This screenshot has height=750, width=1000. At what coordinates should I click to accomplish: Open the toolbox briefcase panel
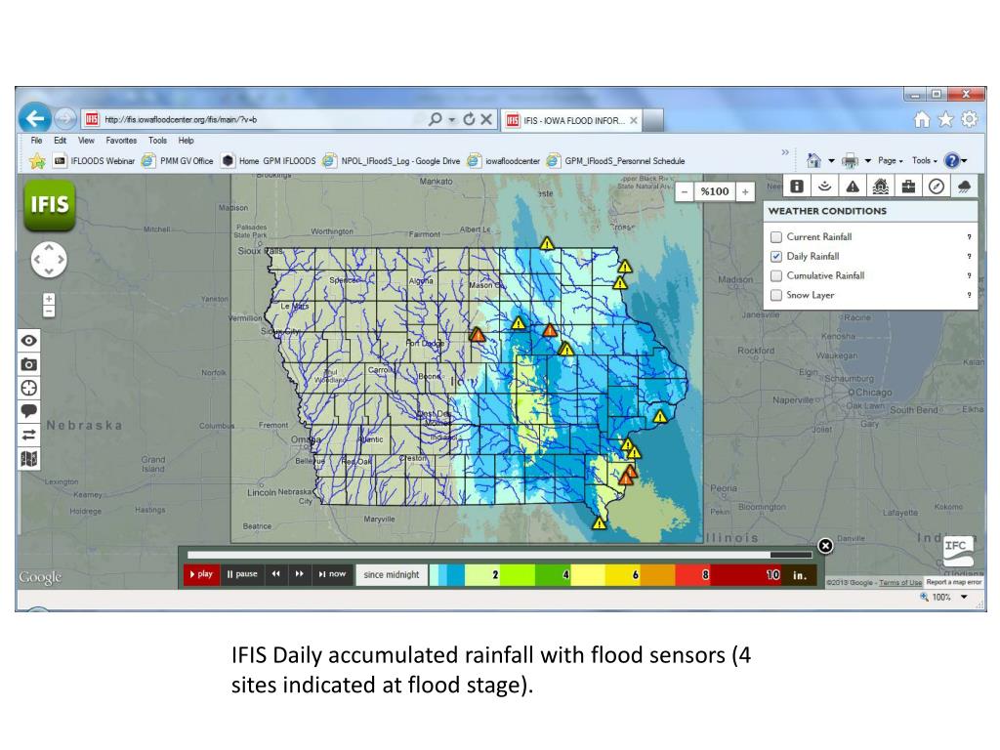click(x=909, y=187)
